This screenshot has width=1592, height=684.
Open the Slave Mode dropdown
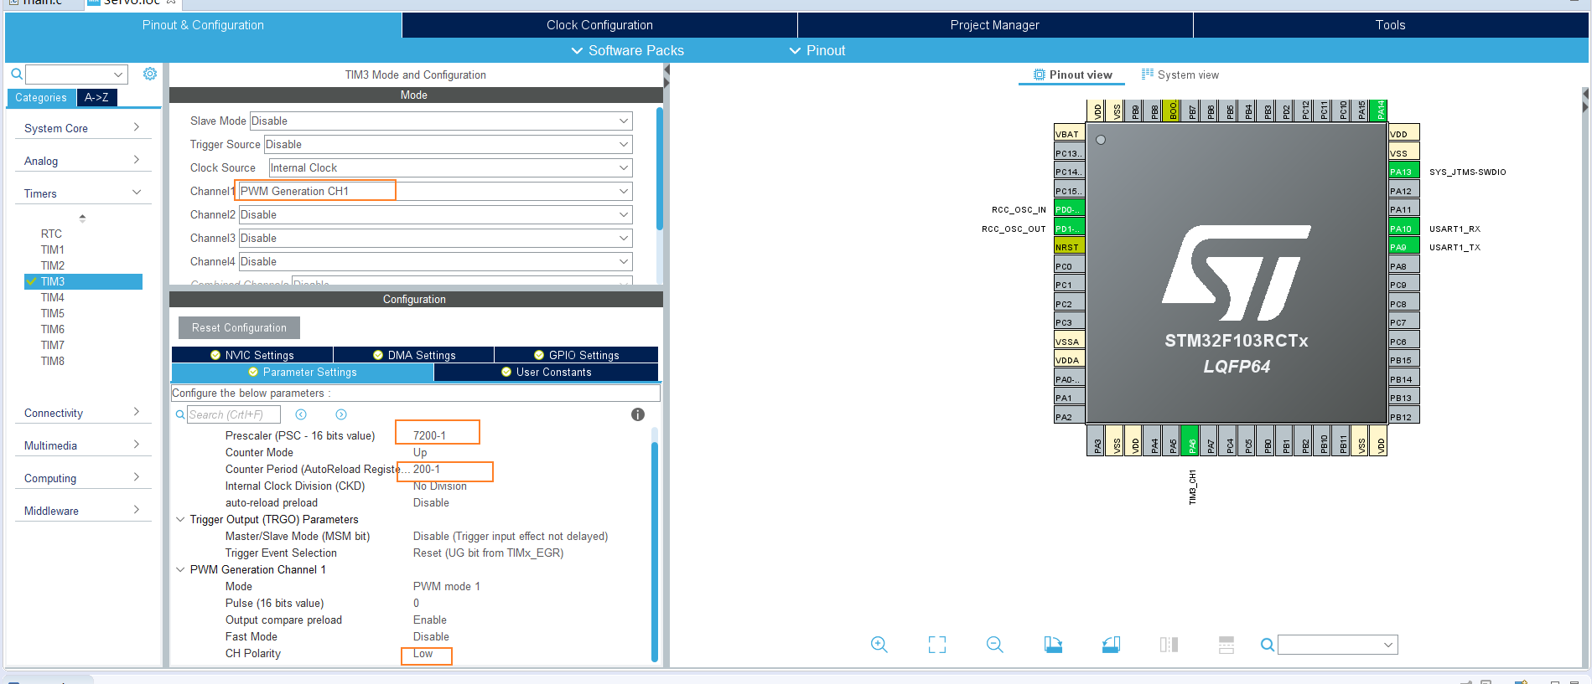441,121
